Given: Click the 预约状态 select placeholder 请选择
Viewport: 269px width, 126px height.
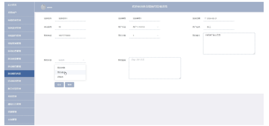Looking at the screenshot, I should click(70, 60).
